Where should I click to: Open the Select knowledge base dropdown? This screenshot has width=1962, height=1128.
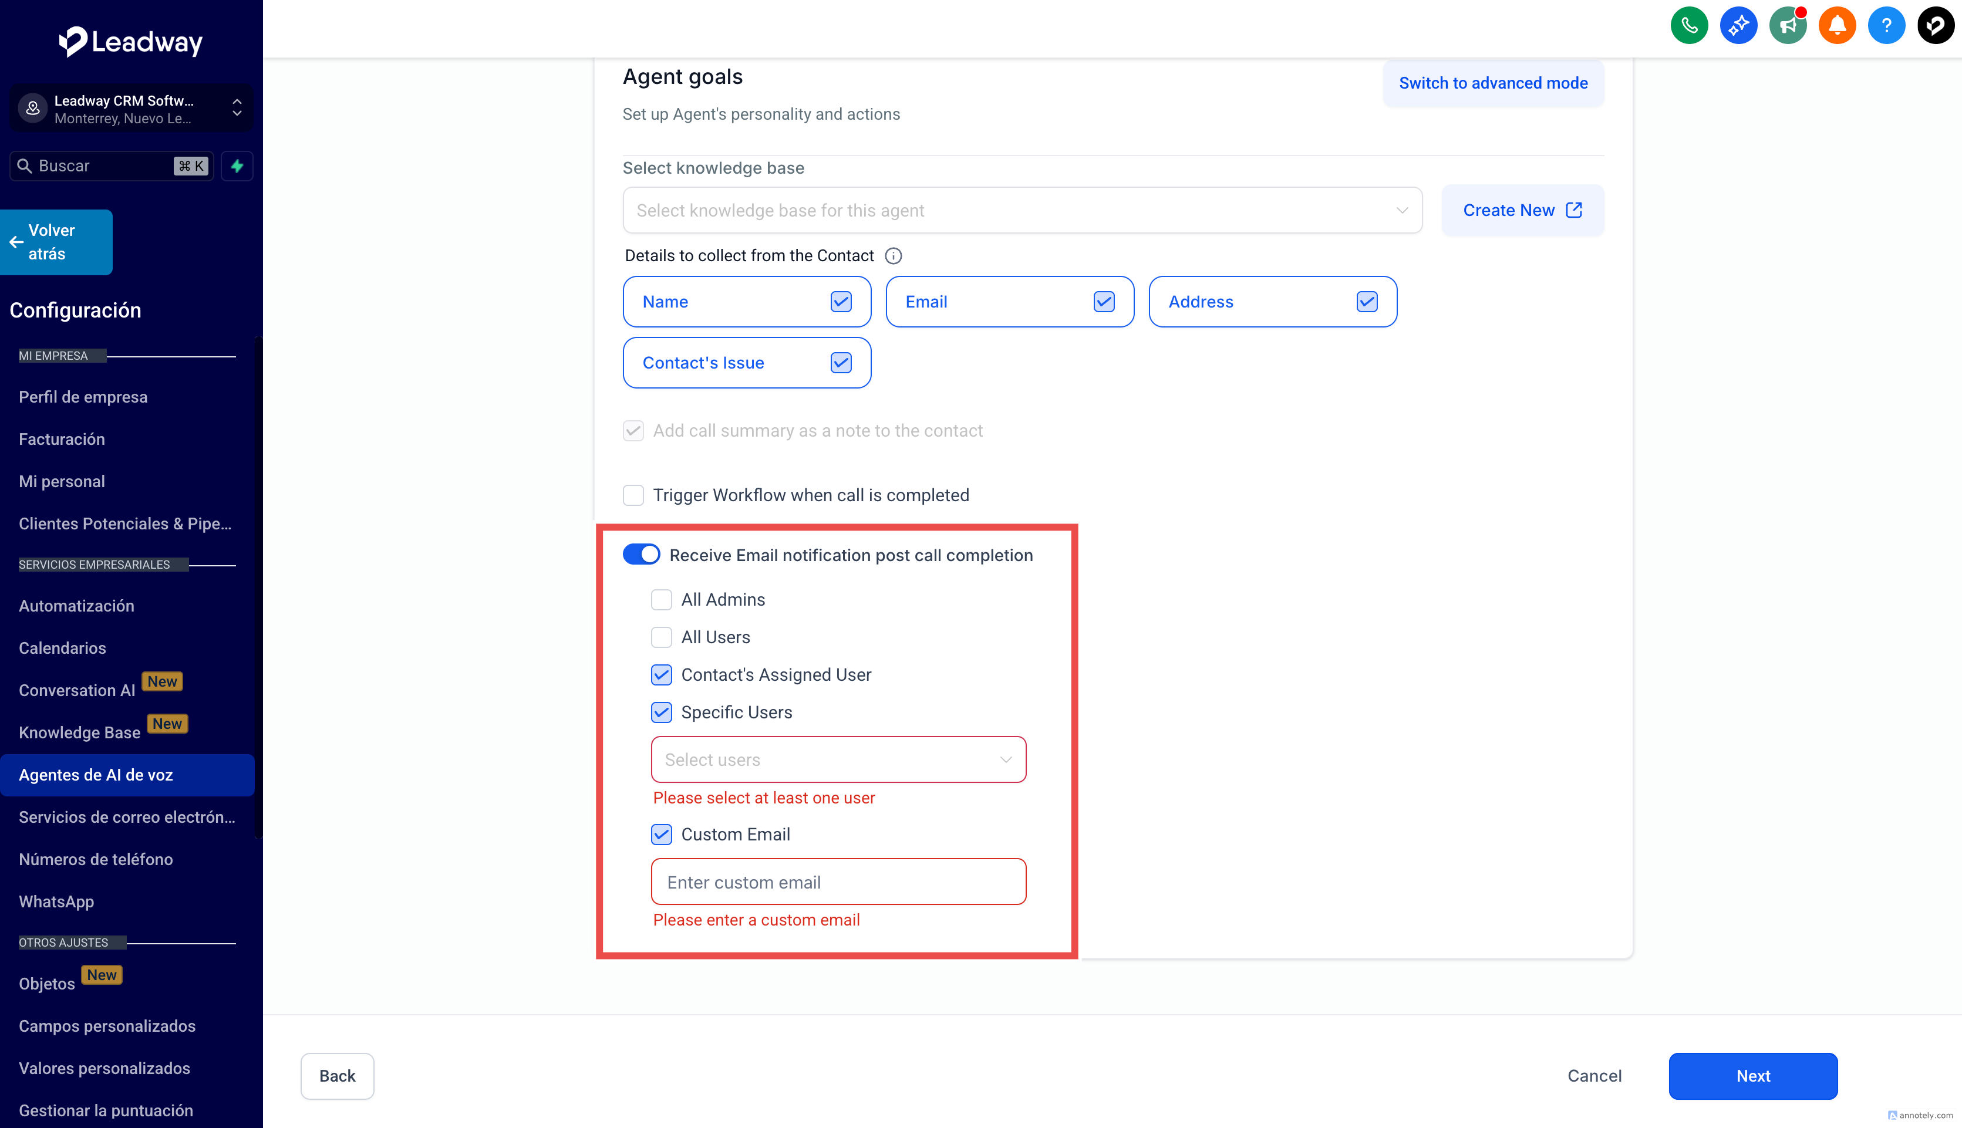pos(1022,210)
